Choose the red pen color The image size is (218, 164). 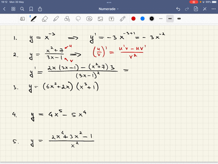click(x=134, y=19)
